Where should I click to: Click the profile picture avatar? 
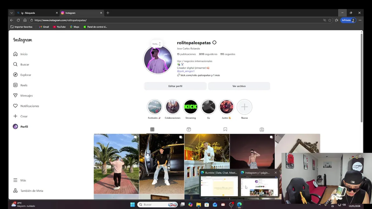pyautogui.click(x=158, y=60)
